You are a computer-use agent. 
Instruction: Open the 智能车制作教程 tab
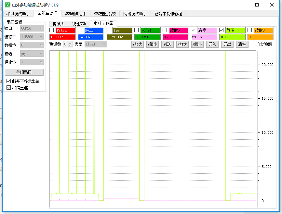coord(168,14)
